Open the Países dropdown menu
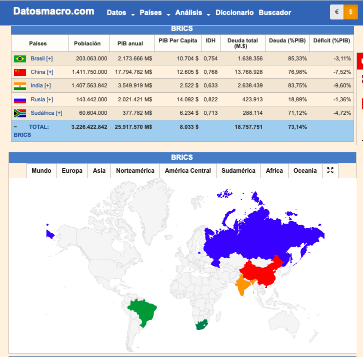Image resolution: width=363 pixels, height=357 pixels. point(155,12)
